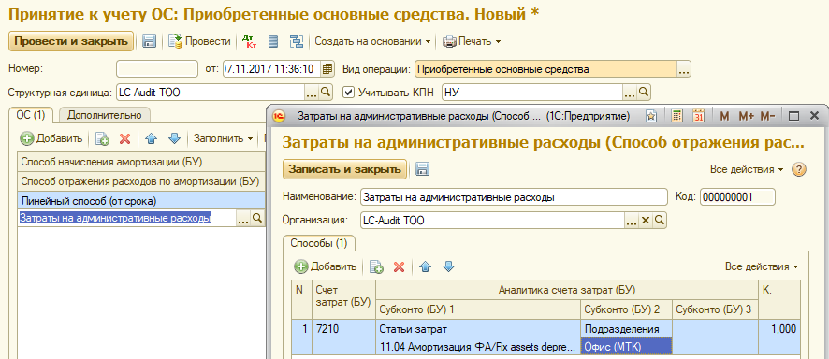Expand the Заполнить dropdown
The height and width of the screenshot is (359, 829).
coord(223,139)
